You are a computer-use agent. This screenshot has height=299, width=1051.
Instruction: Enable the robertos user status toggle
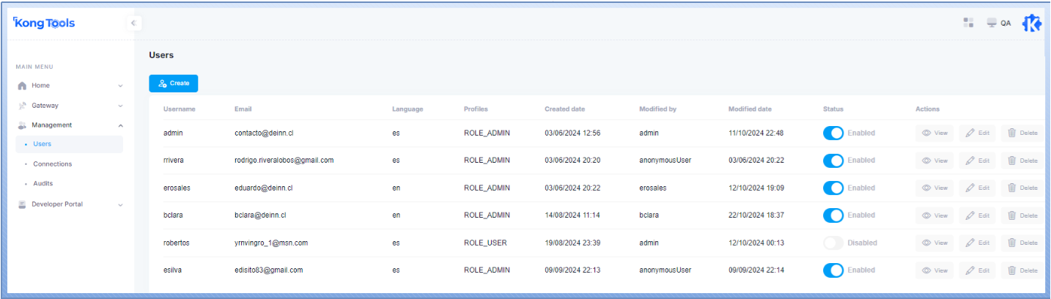833,243
